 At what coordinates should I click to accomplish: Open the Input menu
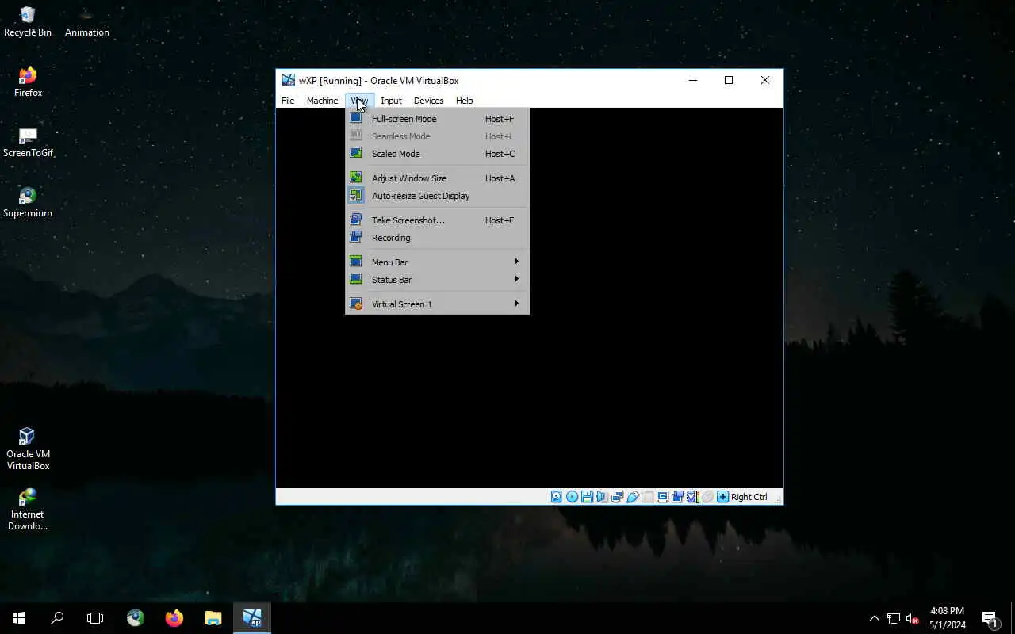click(391, 101)
